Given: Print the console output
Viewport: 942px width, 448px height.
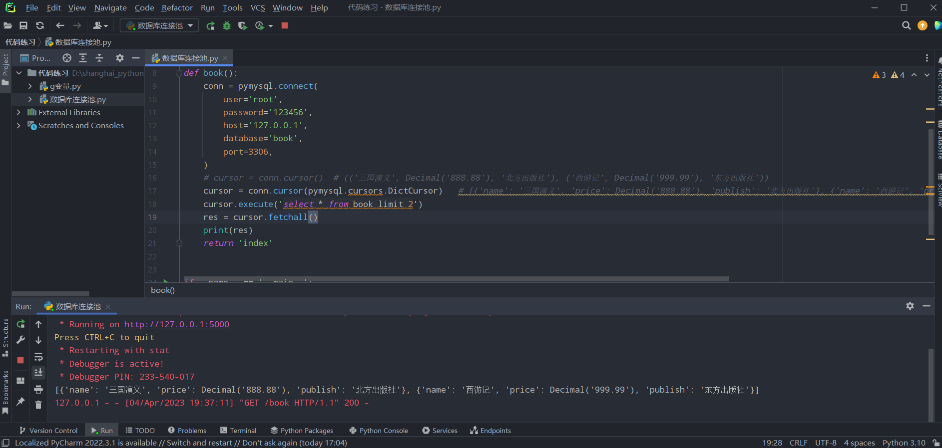Looking at the screenshot, I should point(38,389).
